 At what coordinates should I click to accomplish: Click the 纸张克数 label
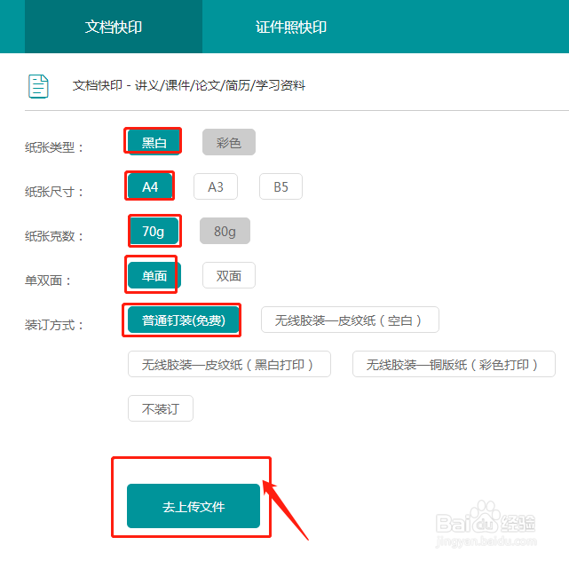coord(54,236)
